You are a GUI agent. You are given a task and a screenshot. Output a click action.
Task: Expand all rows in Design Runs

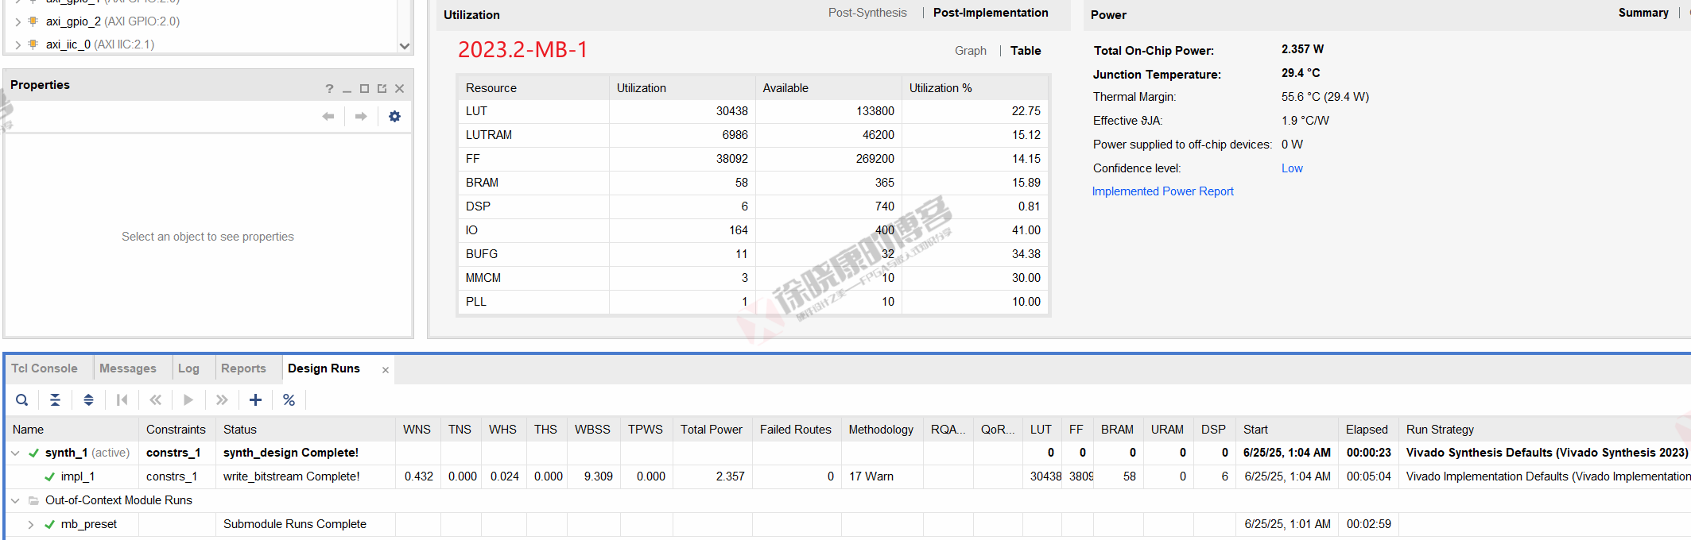88,400
